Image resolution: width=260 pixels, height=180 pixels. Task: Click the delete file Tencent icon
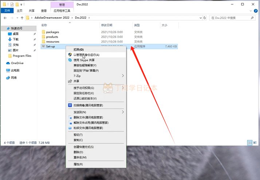coord(70,117)
